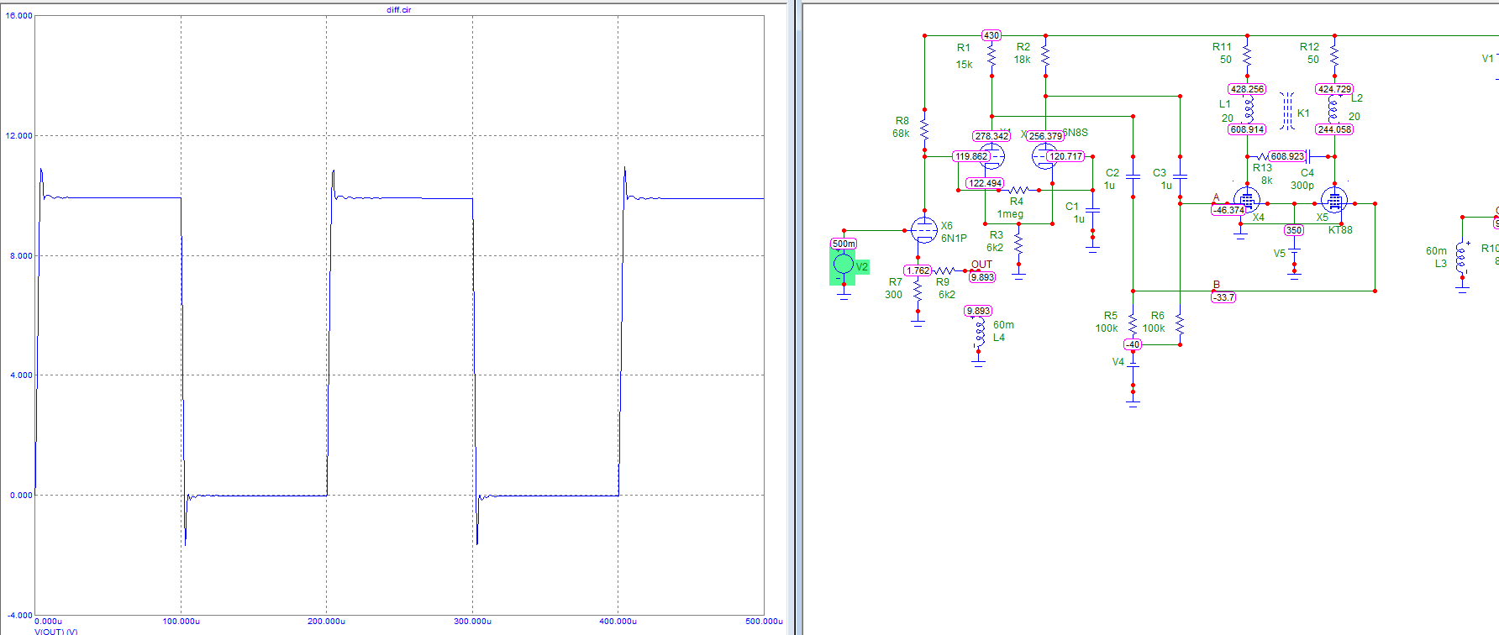1499x635 pixels.
Task: Select the V5 battery symbol
Action: click(1294, 250)
